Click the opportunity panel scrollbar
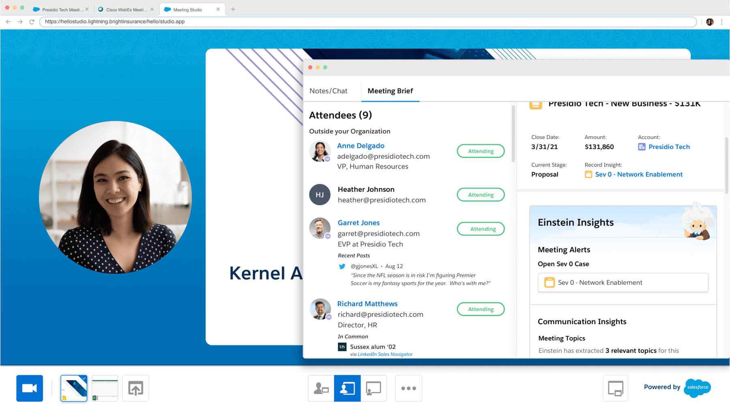 [x=726, y=165]
